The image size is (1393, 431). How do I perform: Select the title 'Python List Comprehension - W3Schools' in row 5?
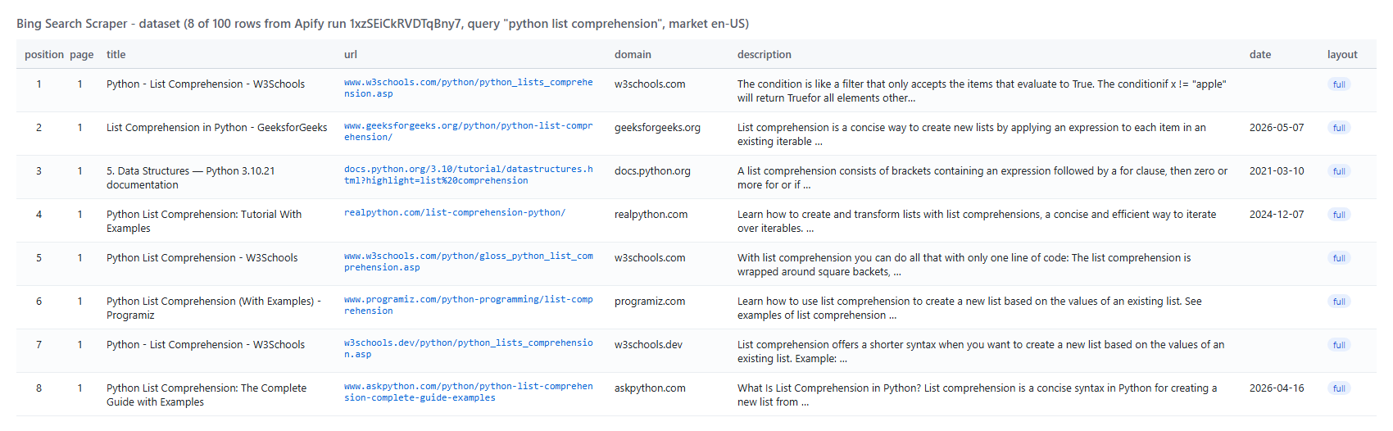202,258
